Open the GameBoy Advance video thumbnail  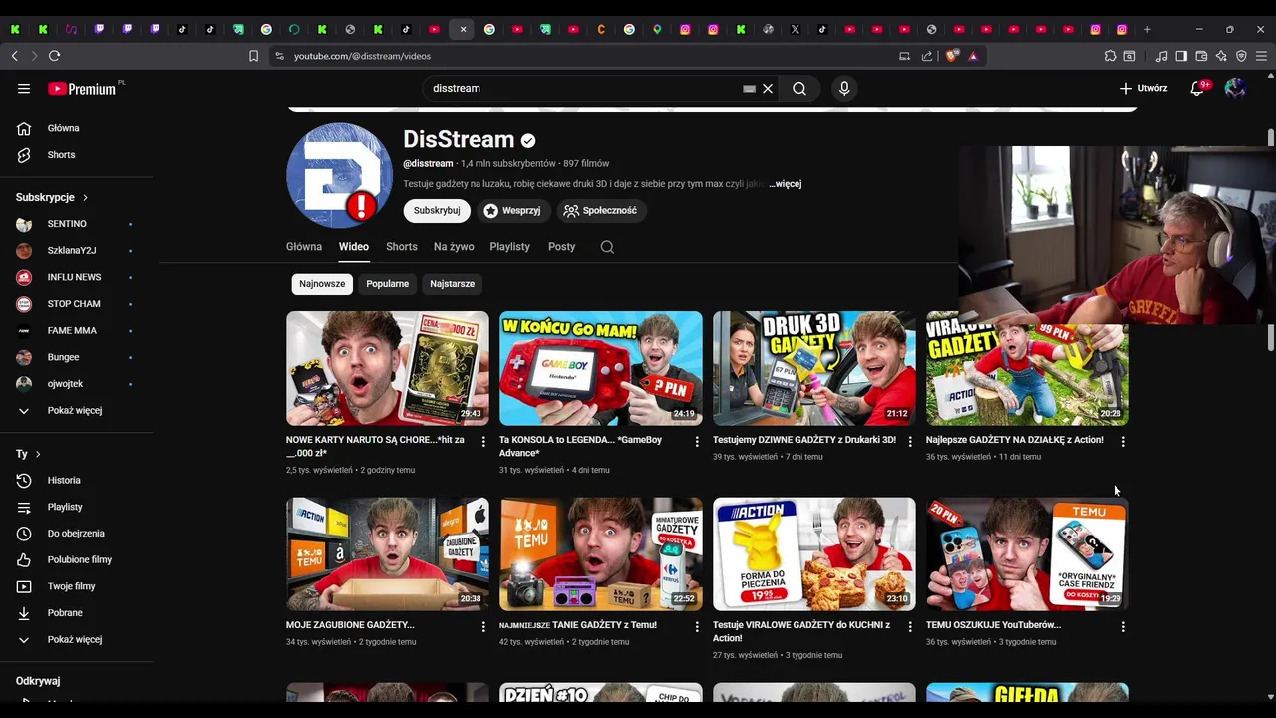601,368
